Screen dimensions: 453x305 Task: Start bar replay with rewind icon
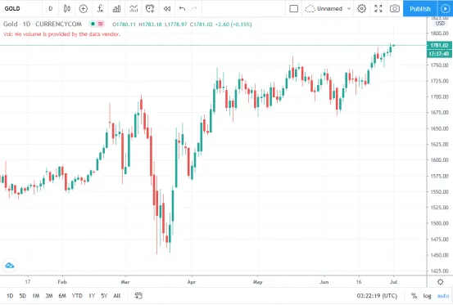(167, 9)
